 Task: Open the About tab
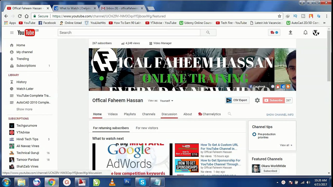pos(188,114)
